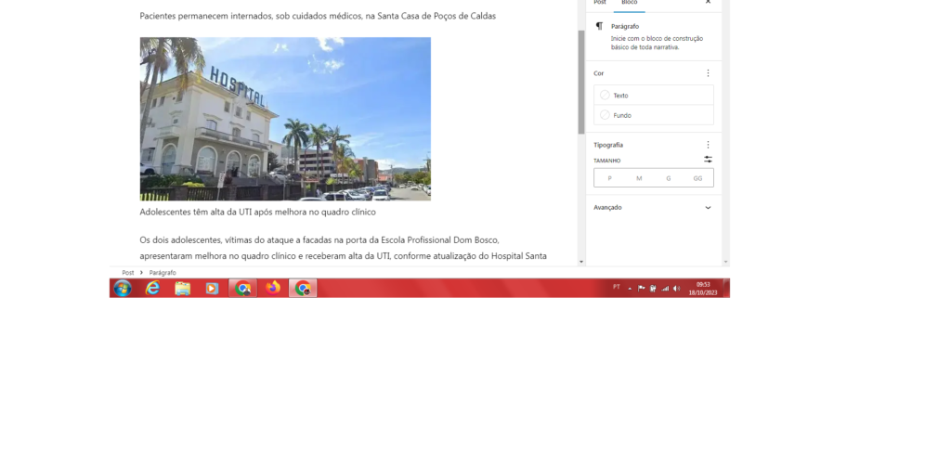Click the volume speaker tray icon
This screenshot has height=452, width=951.
(676, 289)
